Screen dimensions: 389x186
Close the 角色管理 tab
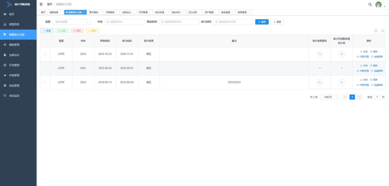[x=232, y=12]
